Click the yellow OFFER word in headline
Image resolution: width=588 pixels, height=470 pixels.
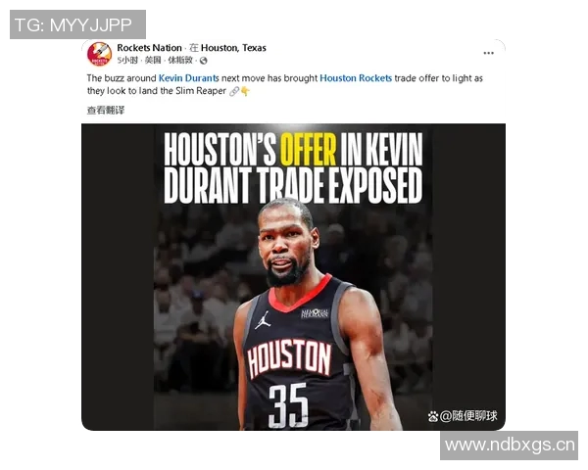(x=309, y=150)
